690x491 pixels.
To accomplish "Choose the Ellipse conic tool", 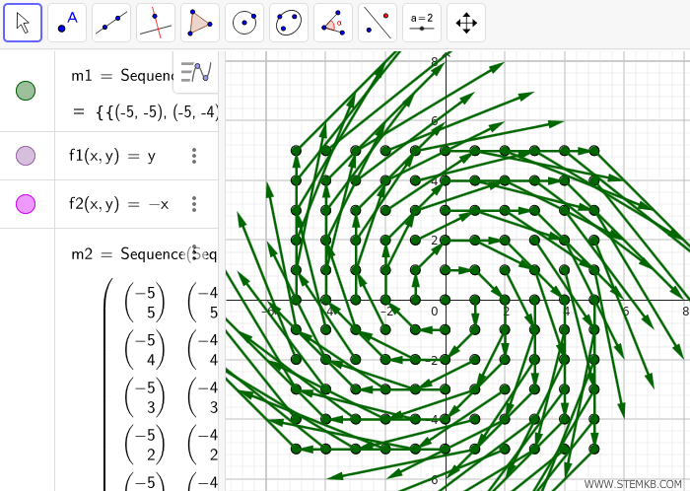I will (x=289, y=23).
